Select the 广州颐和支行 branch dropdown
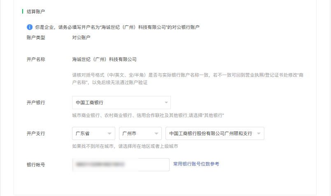The height and width of the screenshot is (196, 331). click(x=210, y=133)
